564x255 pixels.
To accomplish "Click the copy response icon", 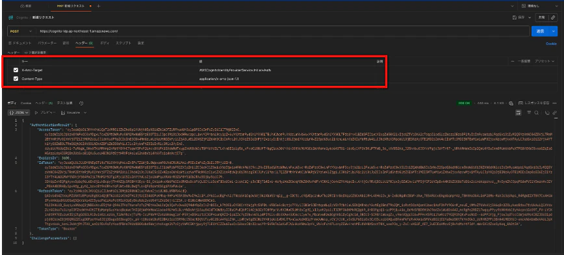I will 547,113.
